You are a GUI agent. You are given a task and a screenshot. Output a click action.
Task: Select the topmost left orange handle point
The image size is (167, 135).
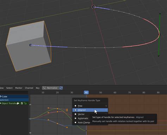[48, 108]
